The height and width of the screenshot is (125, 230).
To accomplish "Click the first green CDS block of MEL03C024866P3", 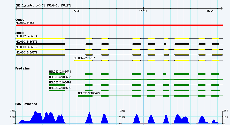I will click(57, 74).
